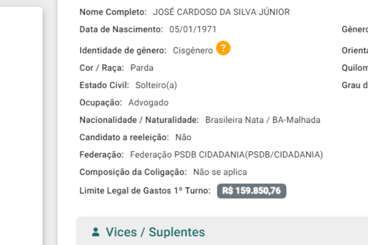368x245 pixels.
Task: Click the Federação PSDB CIDADANIA(PSDB/CIDADANIA) value
Action: tap(226, 155)
